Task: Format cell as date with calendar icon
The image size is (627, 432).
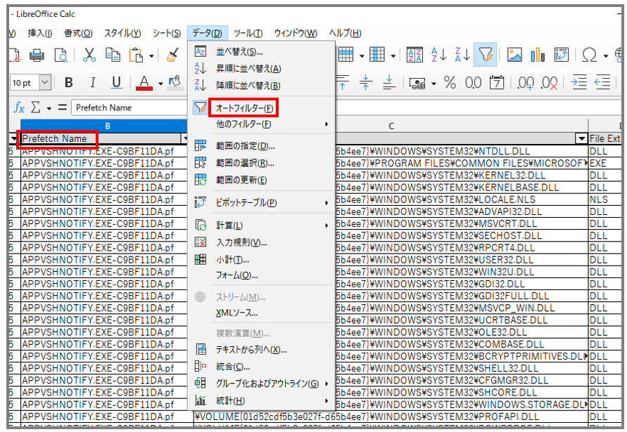Action: 497,83
